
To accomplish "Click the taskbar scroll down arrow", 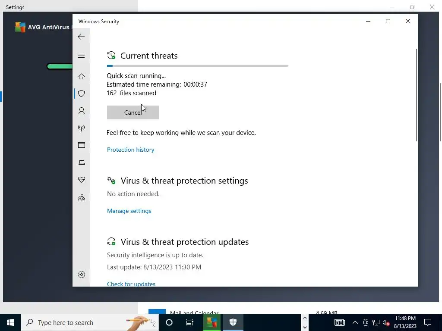I will coord(305,327).
